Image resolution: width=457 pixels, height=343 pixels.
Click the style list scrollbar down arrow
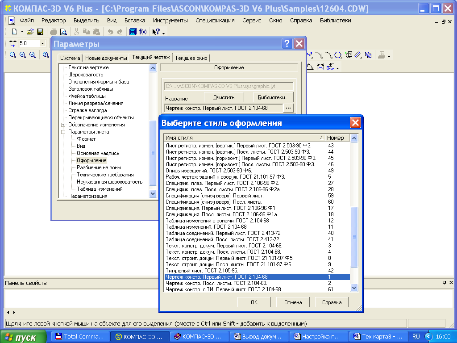[354, 288]
